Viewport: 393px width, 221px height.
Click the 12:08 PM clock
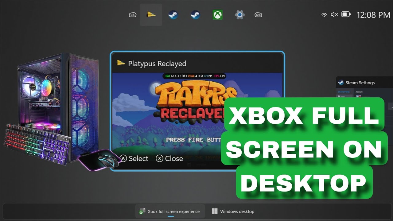[373, 15]
